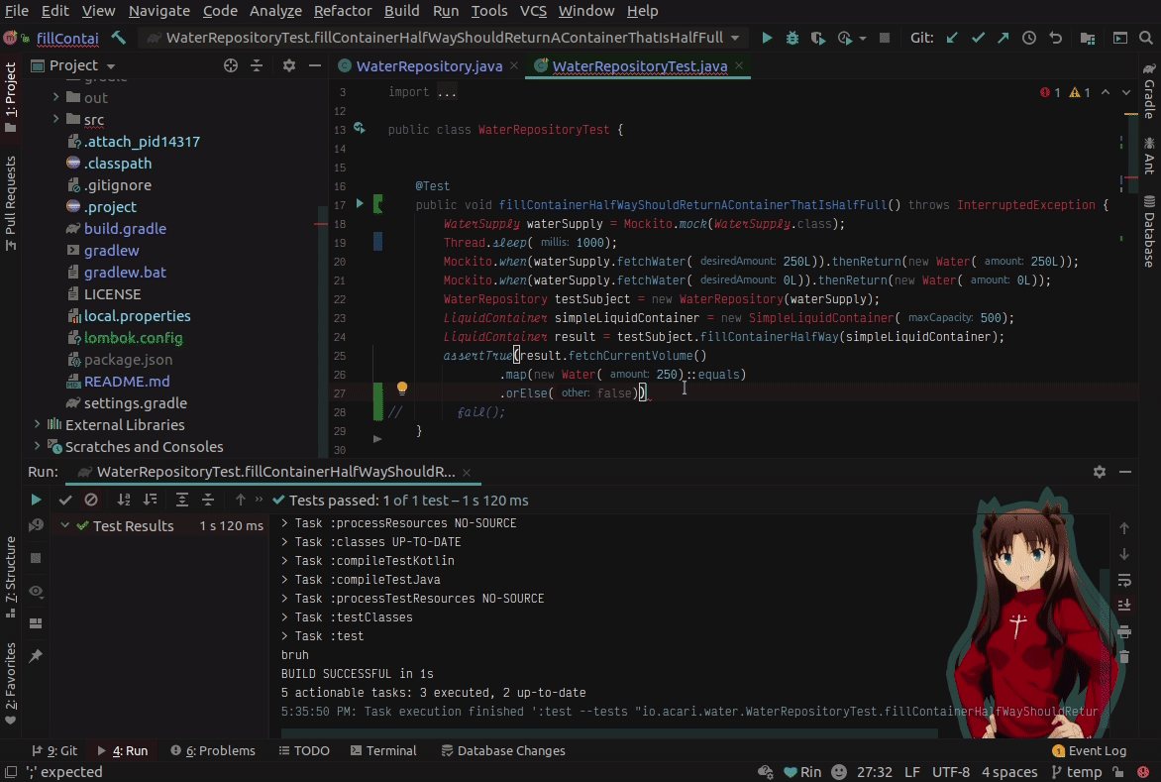Go to next highlighted error arrow
The height and width of the screenshot is (782, 1161).
(1126, 92)
